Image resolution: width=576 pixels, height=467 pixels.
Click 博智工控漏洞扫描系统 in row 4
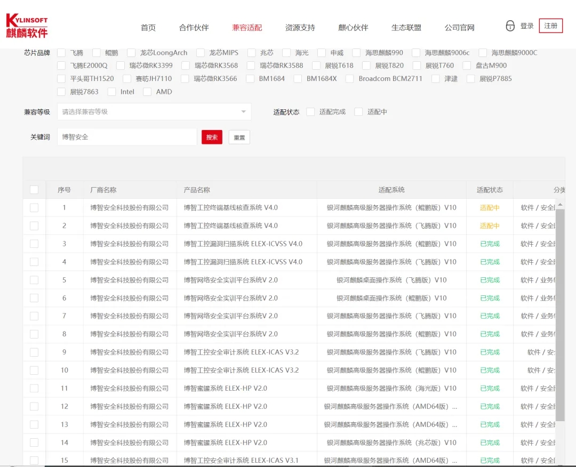point(243,262)
